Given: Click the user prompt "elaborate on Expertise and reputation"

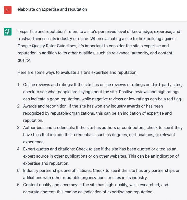Looking at the screenshot, I should pos(52,9).
